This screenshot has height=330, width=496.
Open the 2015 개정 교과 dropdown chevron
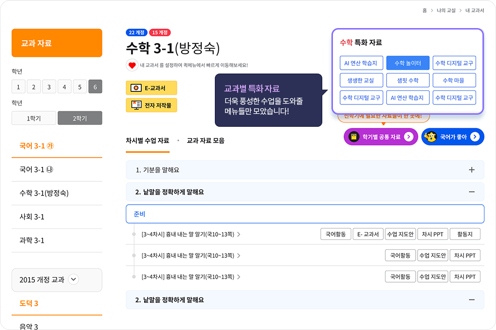[x=74, y=279]
